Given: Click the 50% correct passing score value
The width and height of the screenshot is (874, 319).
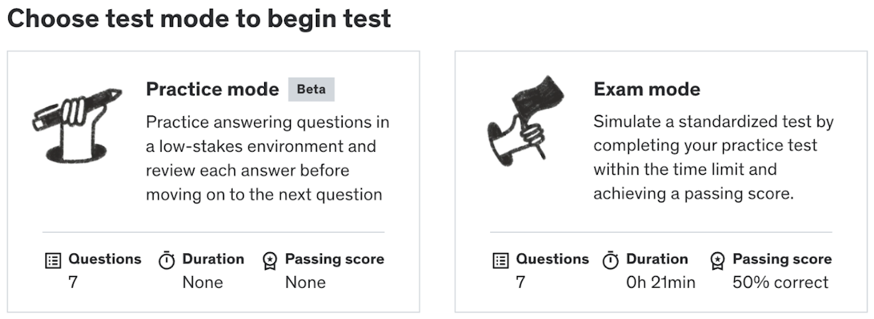Looking at the screenshot, I should [780, 282].
